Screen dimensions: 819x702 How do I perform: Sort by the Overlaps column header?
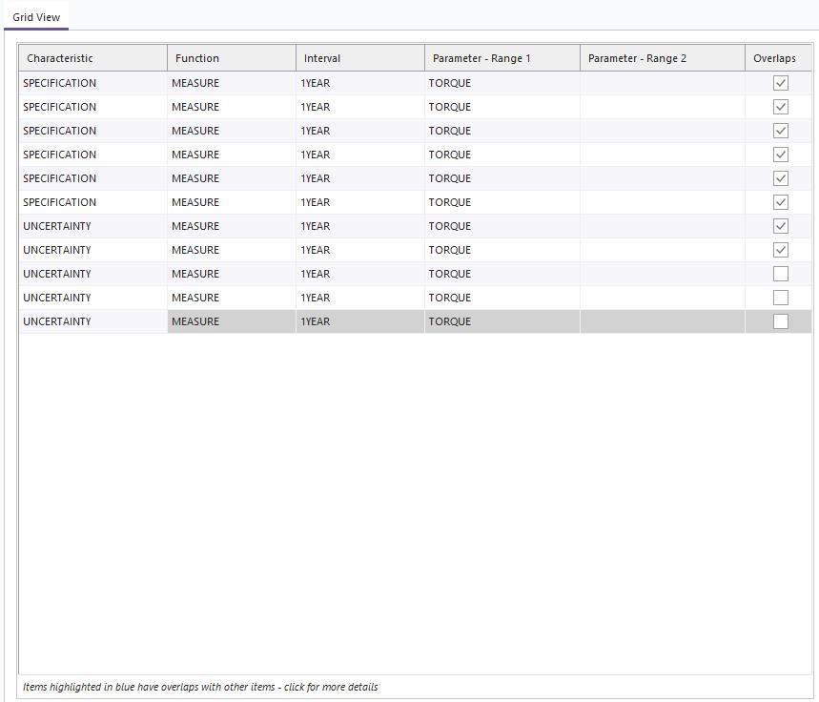[x=777, y=58]
